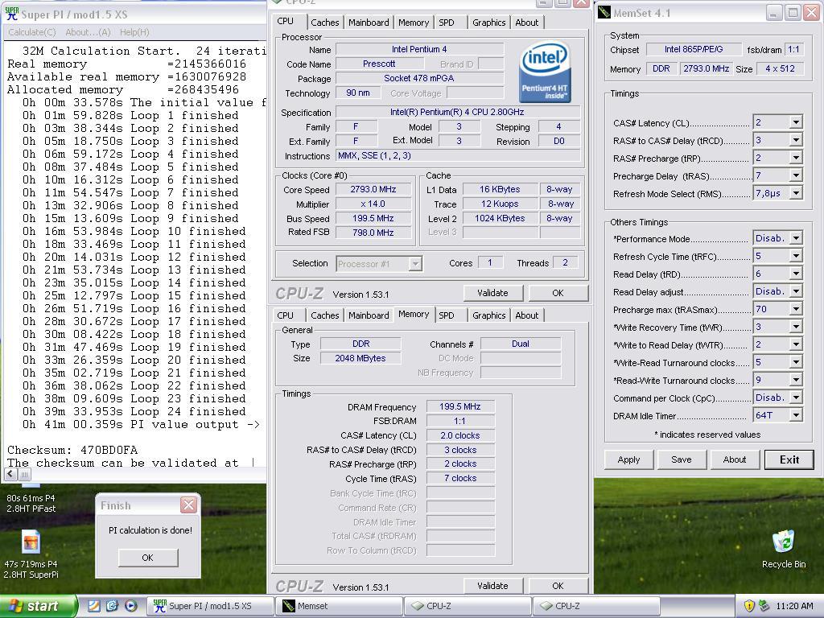The image size is (824, 618).
Task: Click Apply in MemSet
Action: pos(629,459)
